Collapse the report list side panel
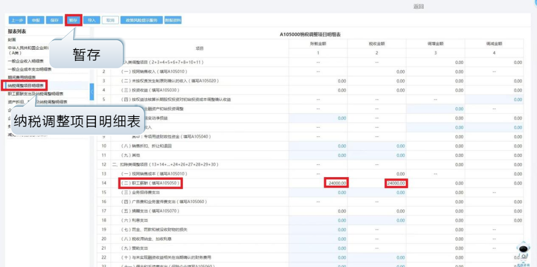This screenshot has width=537, height=267. tap(92, 91)
